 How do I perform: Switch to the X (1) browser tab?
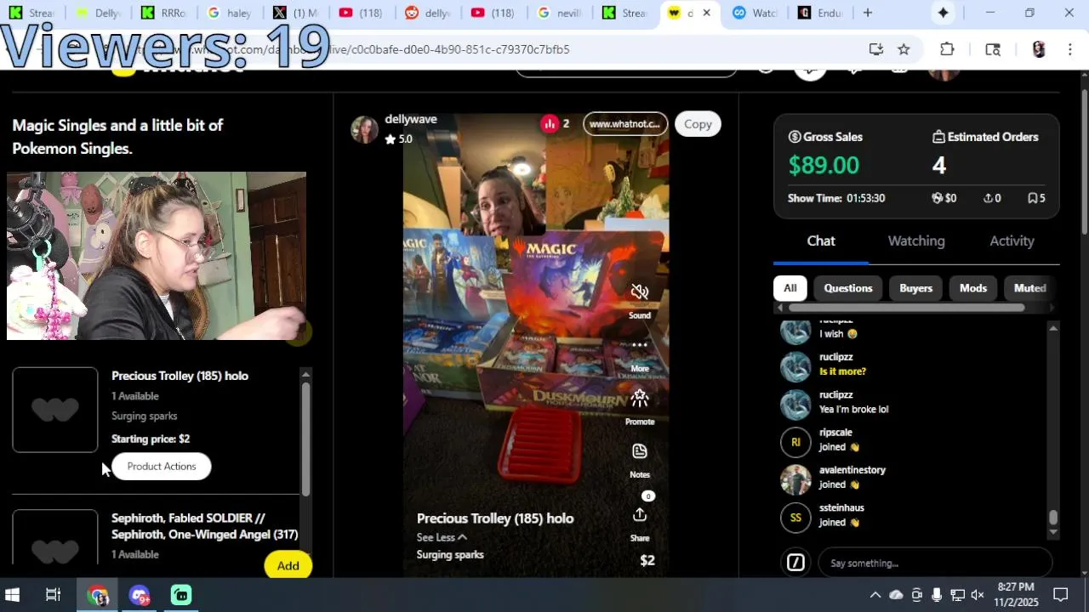click(x=295, y=13)
